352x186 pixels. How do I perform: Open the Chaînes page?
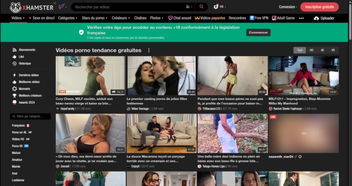(140, 18)
